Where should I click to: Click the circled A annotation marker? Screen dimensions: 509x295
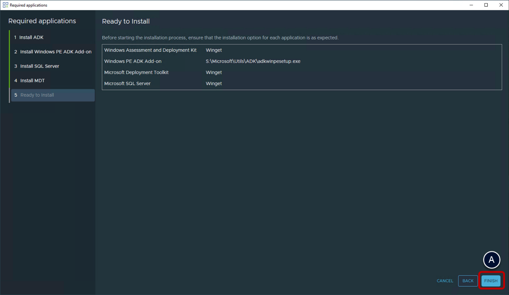[x=491, y=259]
